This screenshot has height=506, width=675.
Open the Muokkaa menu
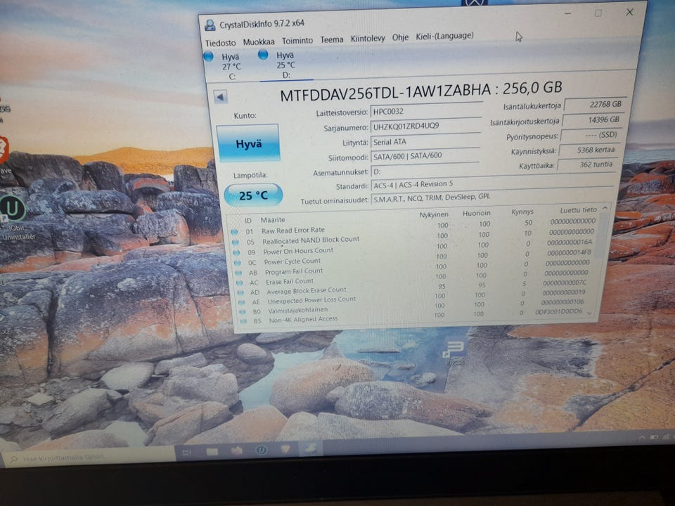pos(259,41)
